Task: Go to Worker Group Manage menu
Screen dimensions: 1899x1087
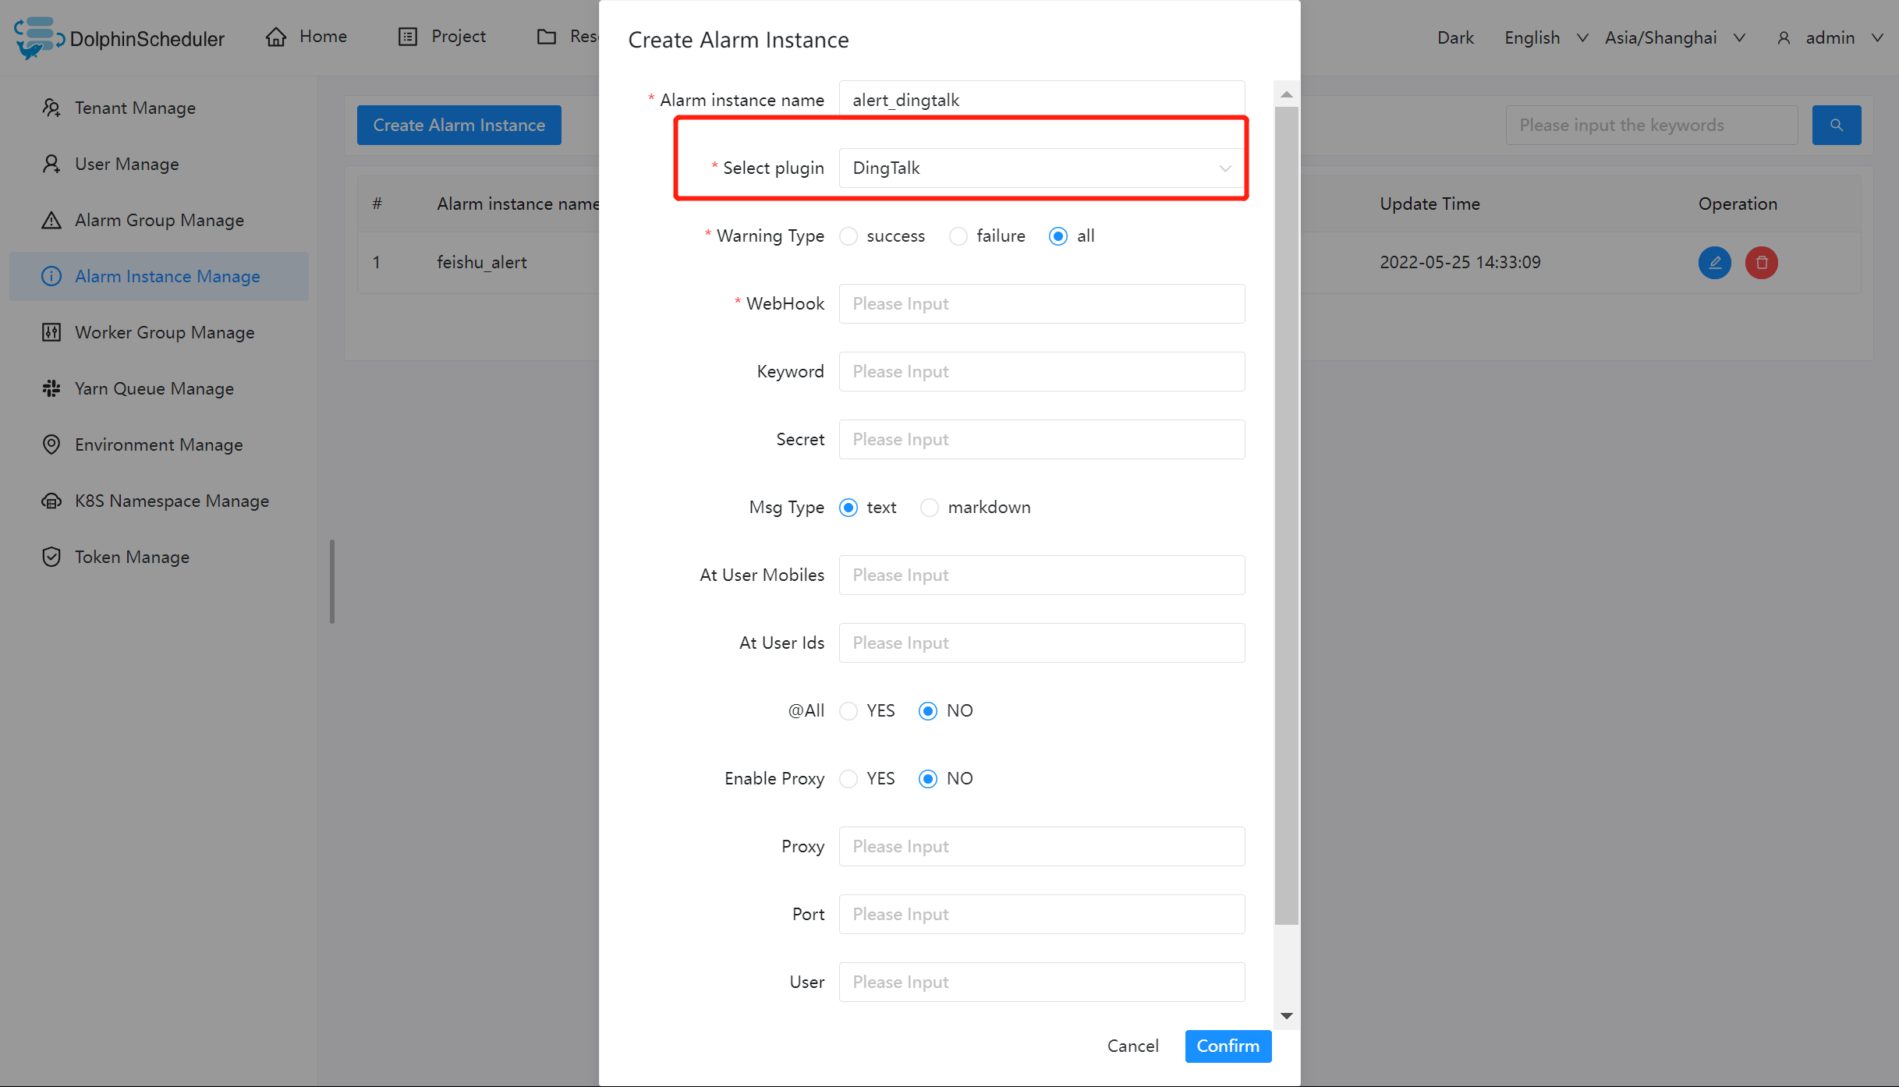Action: (x=164, y=332)
